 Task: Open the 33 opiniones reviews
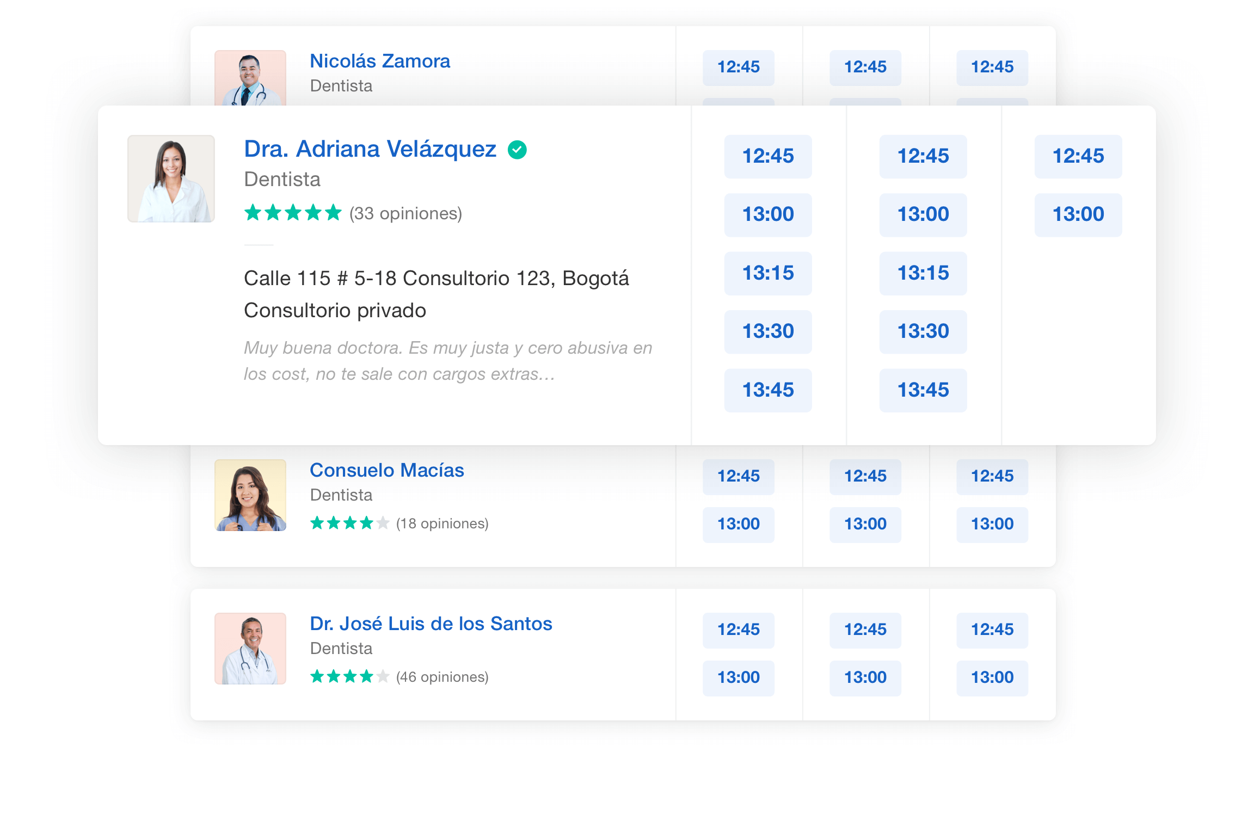click(x=405, y=213)
